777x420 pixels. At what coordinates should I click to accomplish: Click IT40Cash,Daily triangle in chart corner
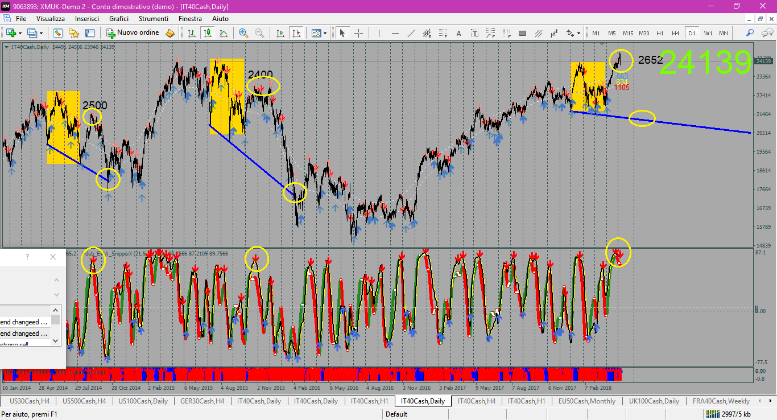coord(6,47)
